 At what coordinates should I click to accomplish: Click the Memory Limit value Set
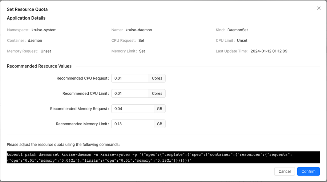click(x=142, y=51)
